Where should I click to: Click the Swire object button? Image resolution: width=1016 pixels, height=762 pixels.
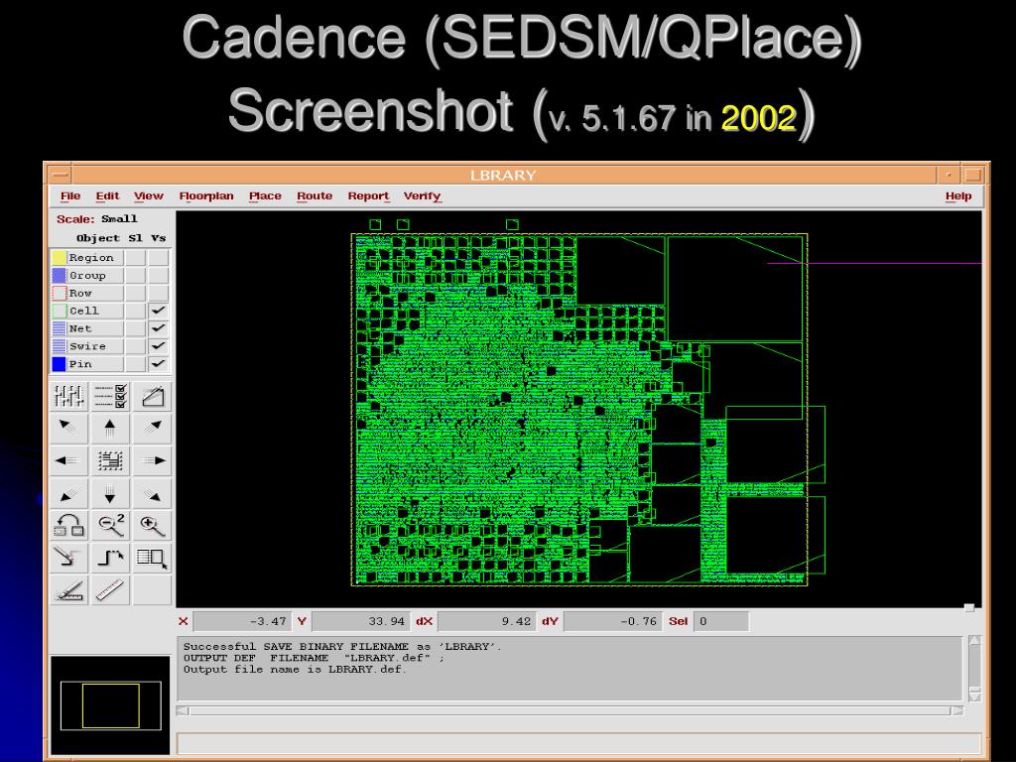coord(95,346)
